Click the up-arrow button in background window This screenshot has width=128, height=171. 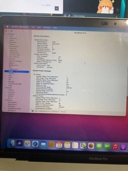[57, 8]
